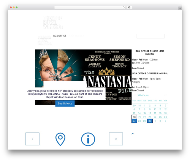The width and height of the screenshot is (190, 161).
Task: Choose calendar date 29
Action: coord(144,121)
